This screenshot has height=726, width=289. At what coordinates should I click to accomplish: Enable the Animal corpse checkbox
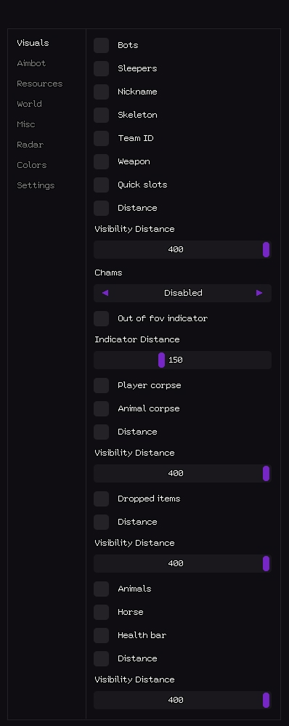[x=101, y=408]
